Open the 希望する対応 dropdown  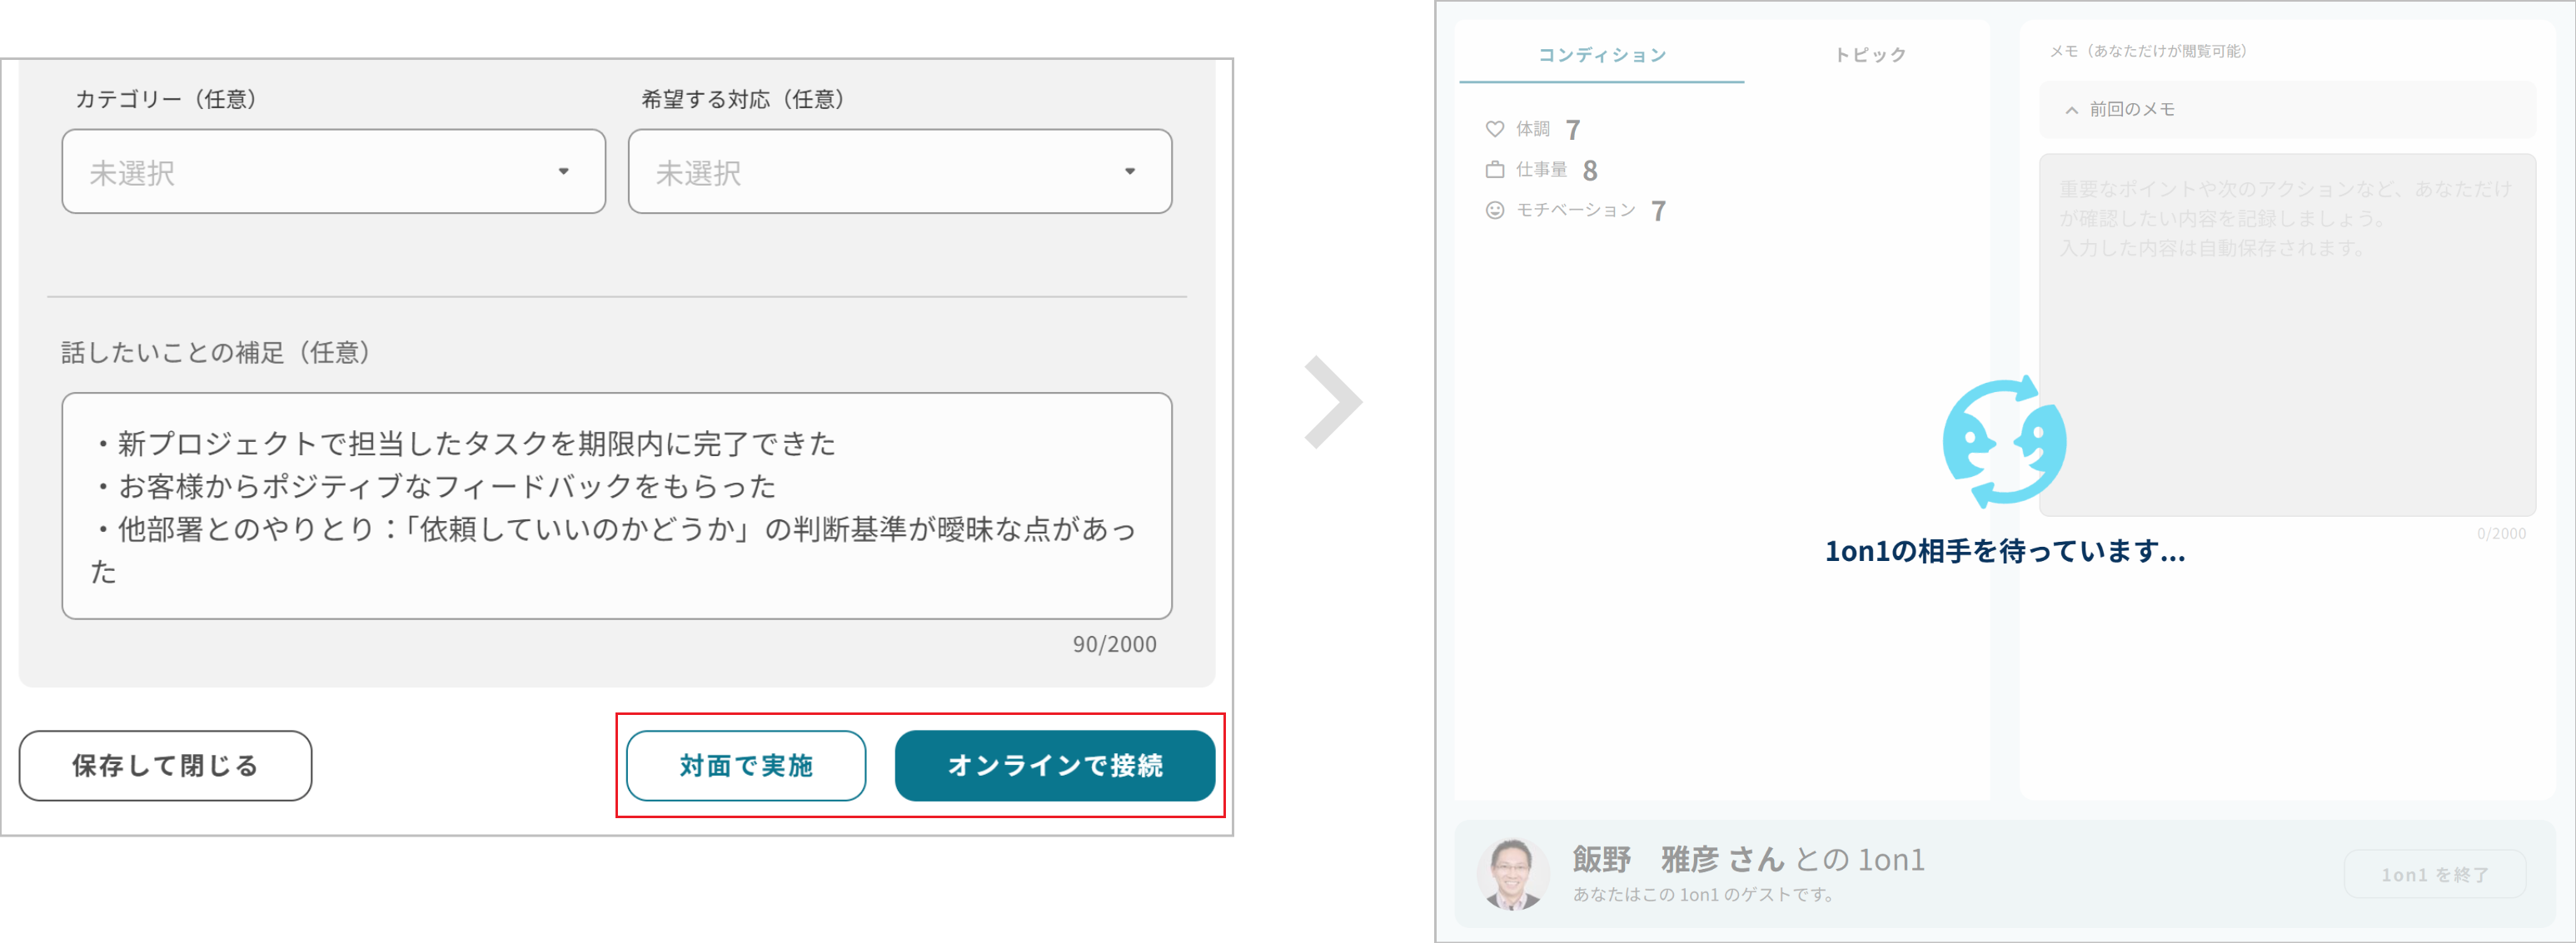click(x=899, y=171)
